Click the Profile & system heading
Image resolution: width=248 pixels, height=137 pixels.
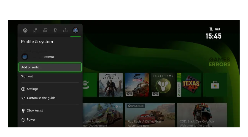point(37,42)
